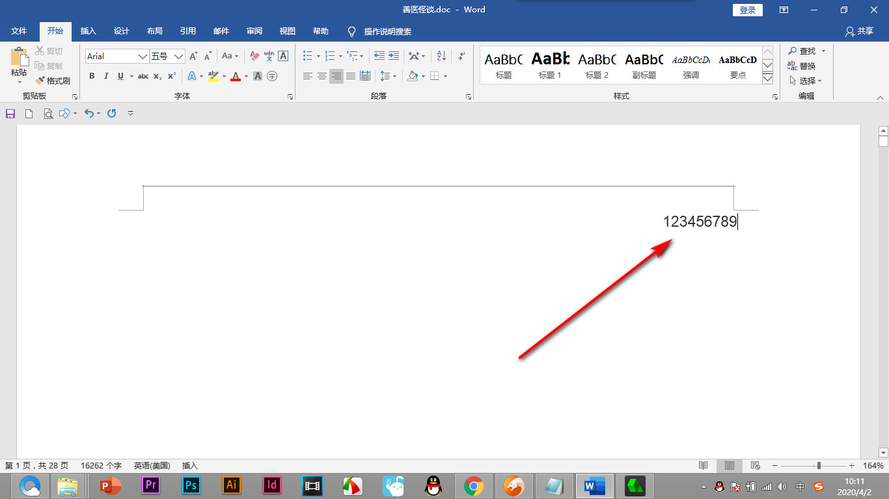Toggle right alignment for paragraph

336,76
